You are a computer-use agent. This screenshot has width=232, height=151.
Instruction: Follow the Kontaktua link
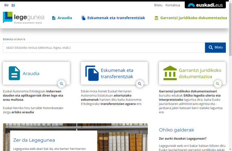point(173,5)
